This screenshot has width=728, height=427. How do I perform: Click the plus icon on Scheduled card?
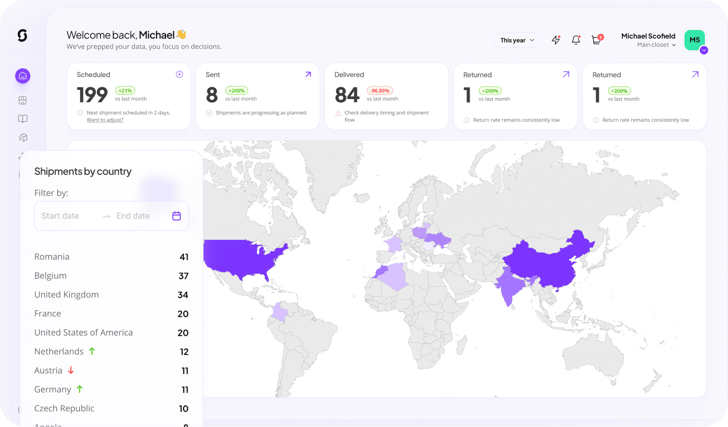click(x=179, y=74)
